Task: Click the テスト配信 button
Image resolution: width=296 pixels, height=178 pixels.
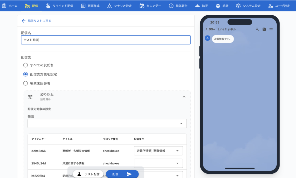Action: click(x=88, y=174)
